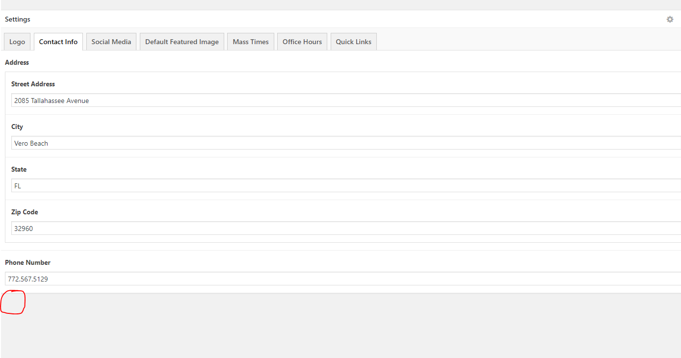Click the State field label

coord(19,169)
